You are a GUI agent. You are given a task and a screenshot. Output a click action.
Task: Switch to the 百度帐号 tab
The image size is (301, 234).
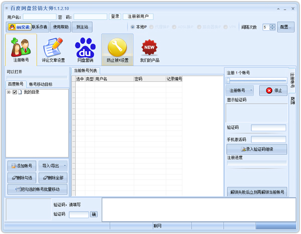16,84
